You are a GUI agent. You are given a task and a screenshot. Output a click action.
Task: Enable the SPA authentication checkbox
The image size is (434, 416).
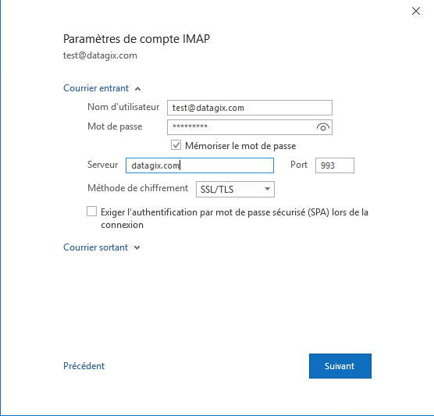click(91, 212)
